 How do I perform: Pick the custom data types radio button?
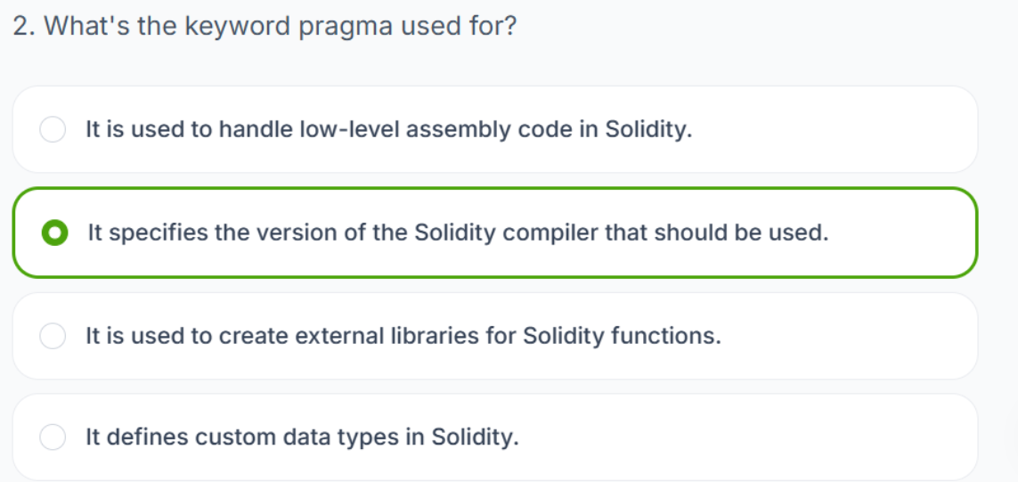[x=53, y=437]
